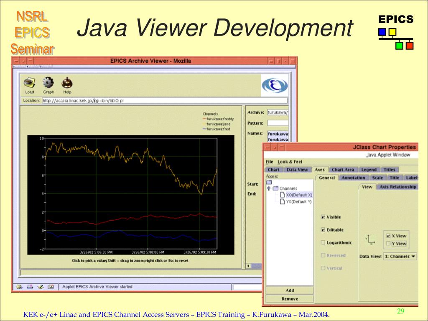The height and width of the screenshot is (321, 428).
Task: Click left arrow of horizontal scrollbar
Action: coord(248,266)
